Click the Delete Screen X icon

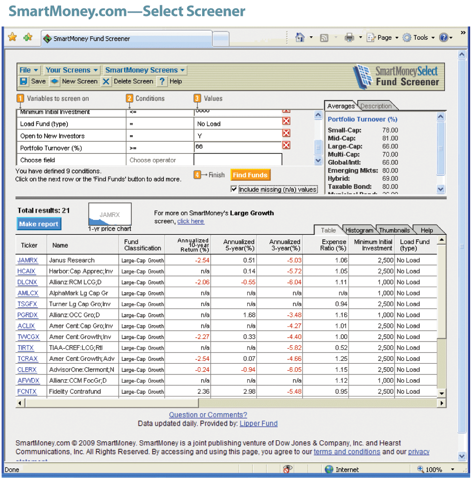coord(106,81)
